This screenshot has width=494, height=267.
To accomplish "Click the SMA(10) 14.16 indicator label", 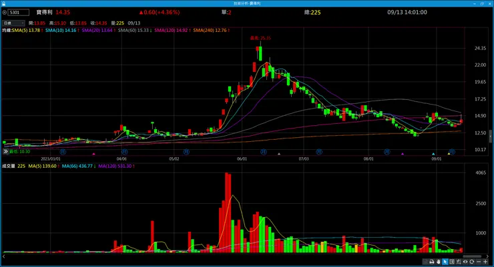I will [62, 31].
